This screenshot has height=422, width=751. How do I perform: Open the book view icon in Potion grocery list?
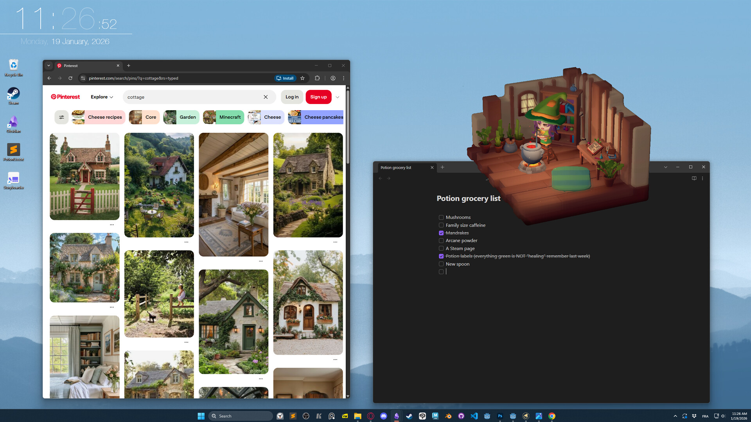[x=694, y=178]
